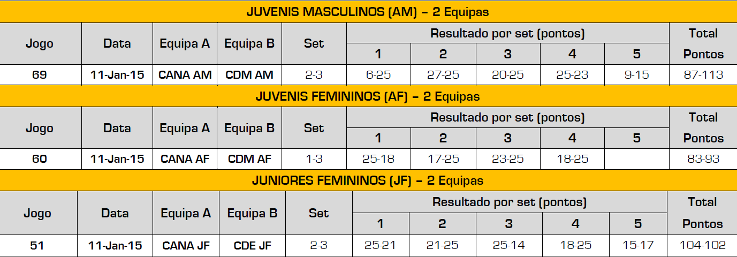Click the 27-25 second set result
Viewport: 737px width, 257px height.
point(443,75)
